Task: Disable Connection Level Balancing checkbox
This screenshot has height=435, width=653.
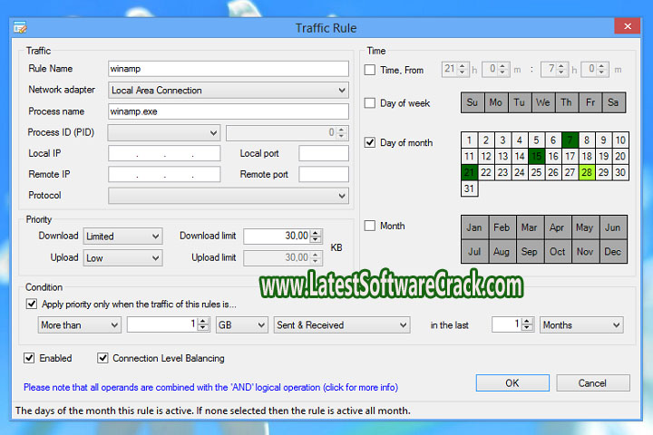Action: [x=102, y=358]
